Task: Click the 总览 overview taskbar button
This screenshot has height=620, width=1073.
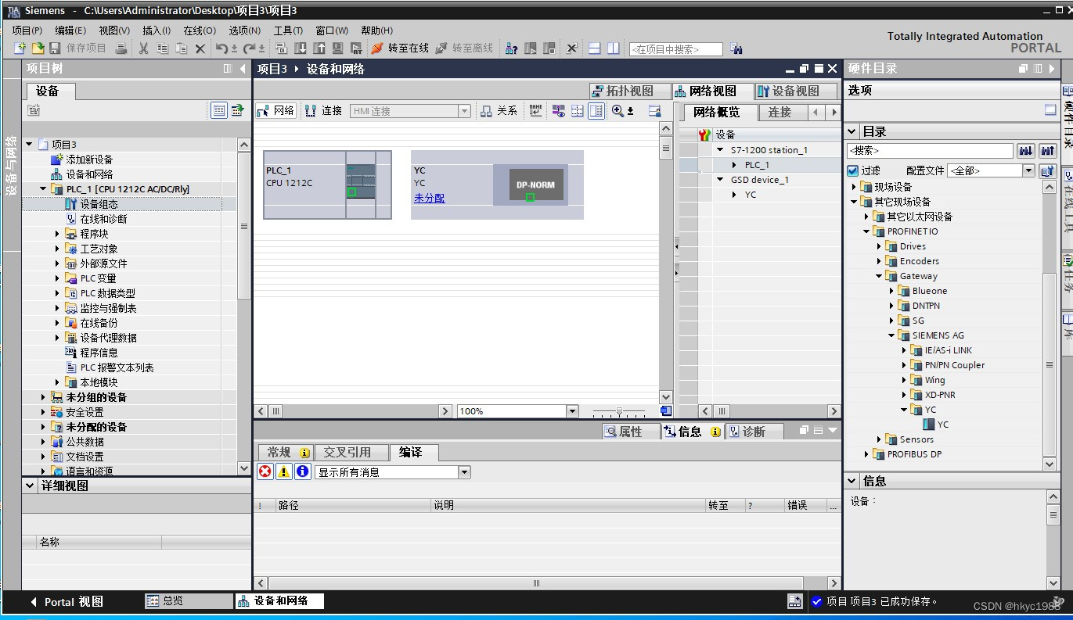Action: (189, 601)
